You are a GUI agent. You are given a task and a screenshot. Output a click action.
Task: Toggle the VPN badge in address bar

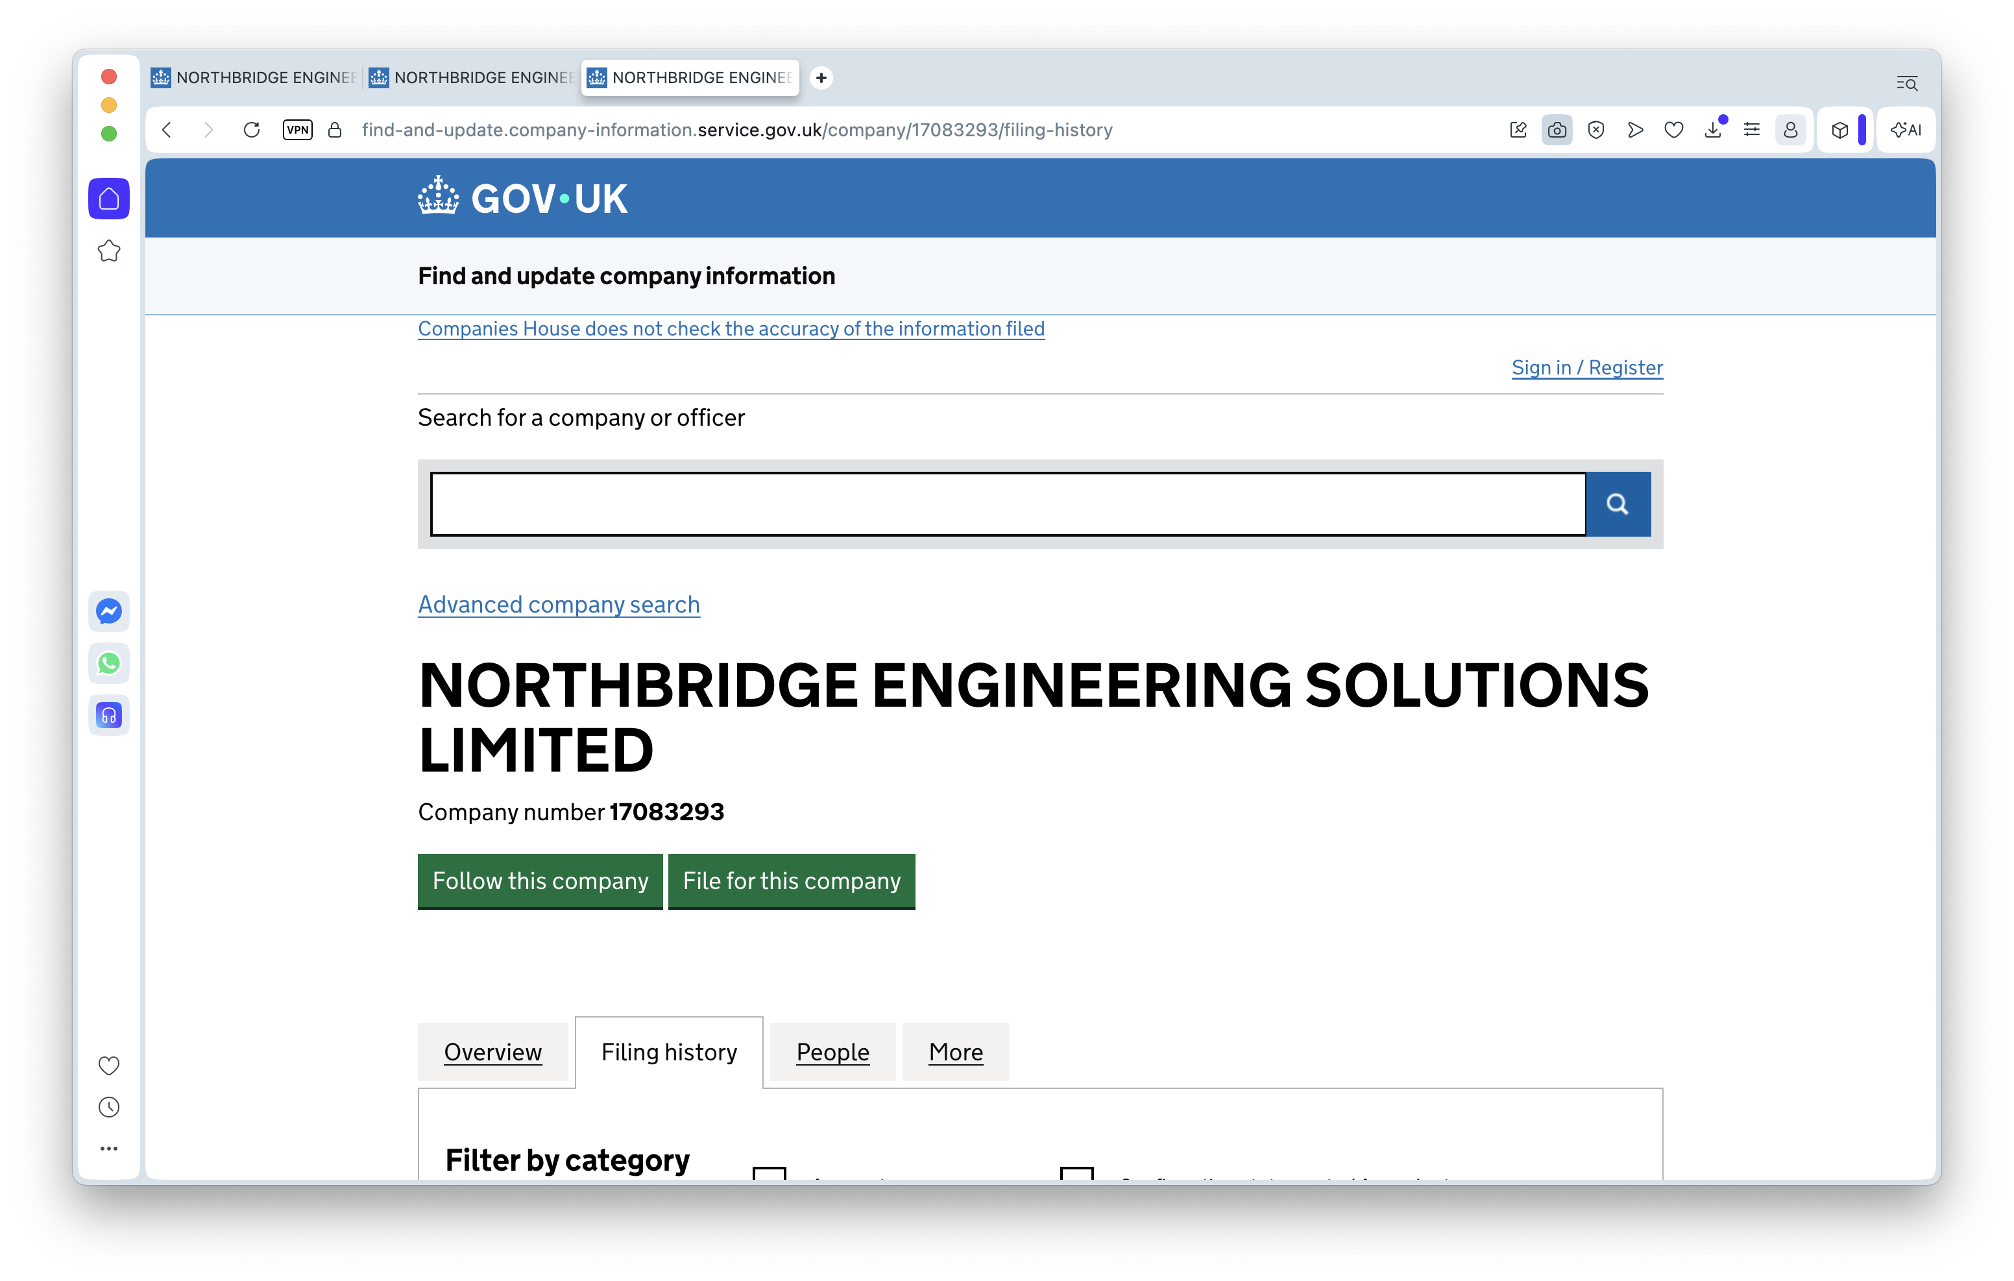point(298,130)
